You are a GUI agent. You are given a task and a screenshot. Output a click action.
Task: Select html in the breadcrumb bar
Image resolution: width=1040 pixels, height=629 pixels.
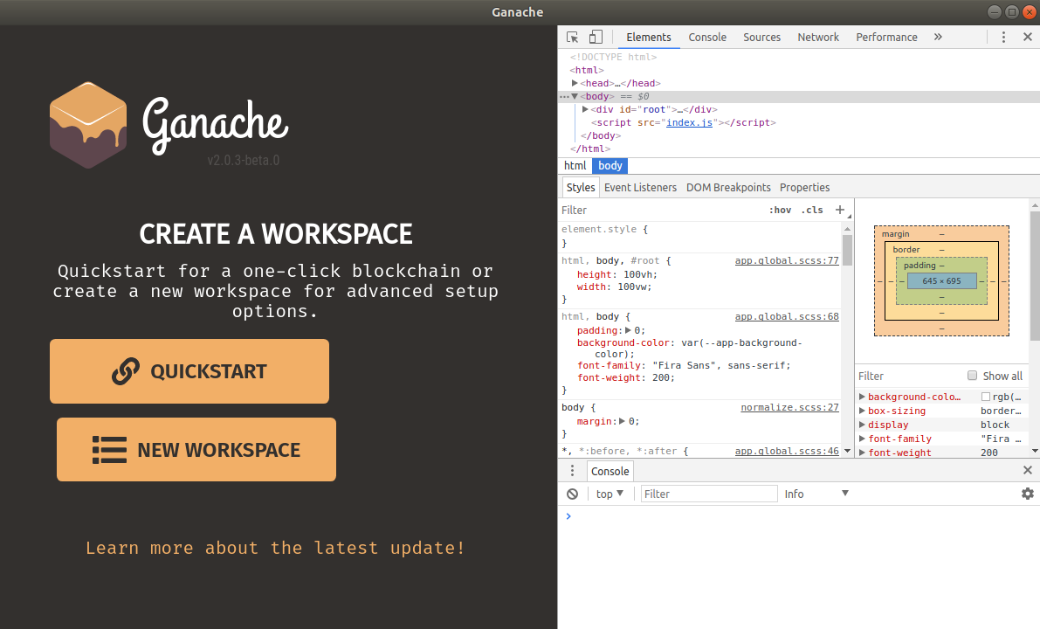(x=575, y=166)
